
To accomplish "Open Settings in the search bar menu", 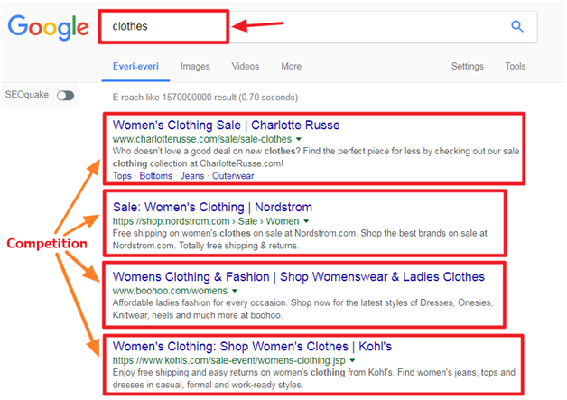I will [x=467, y=66].
